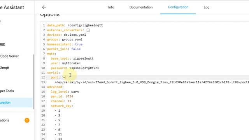The width and height of the screenshot is (249, 140).
Task: Click the base_topic: zigbee2mqtt line
Action: click(72, 58)
